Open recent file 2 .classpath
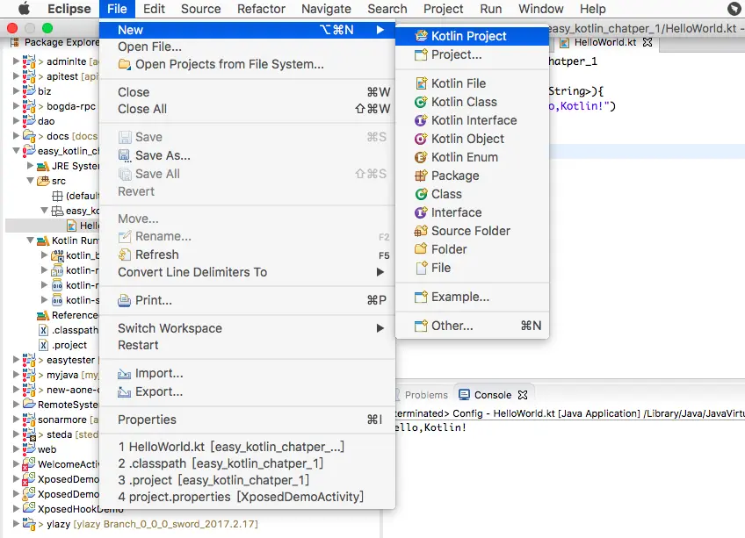745x538 pixels. [248, 463]
